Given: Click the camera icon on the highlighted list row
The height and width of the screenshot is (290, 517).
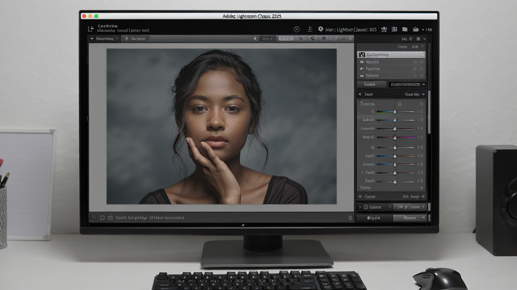Looking at the screenshot, I should coord(362,54).
